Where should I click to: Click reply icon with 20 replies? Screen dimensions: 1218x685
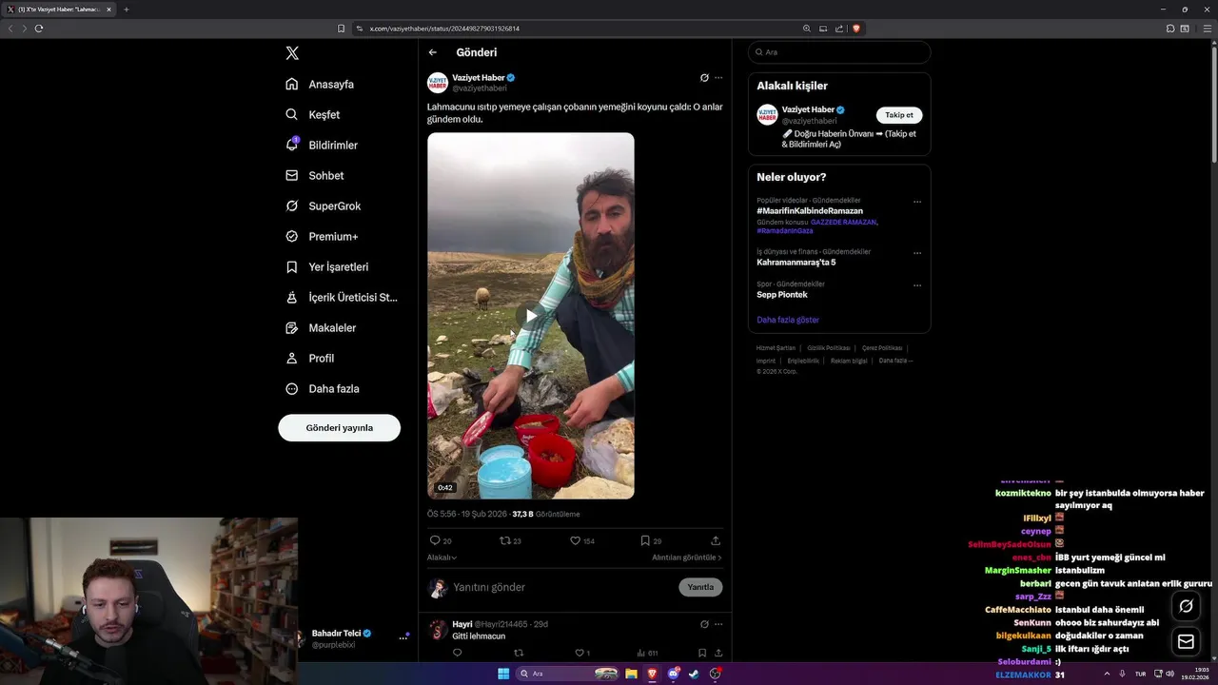click(x=436, y=540)
